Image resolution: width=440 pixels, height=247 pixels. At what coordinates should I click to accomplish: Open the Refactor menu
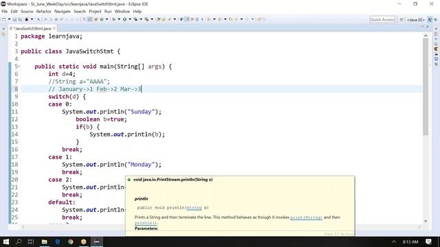[44, 12]
